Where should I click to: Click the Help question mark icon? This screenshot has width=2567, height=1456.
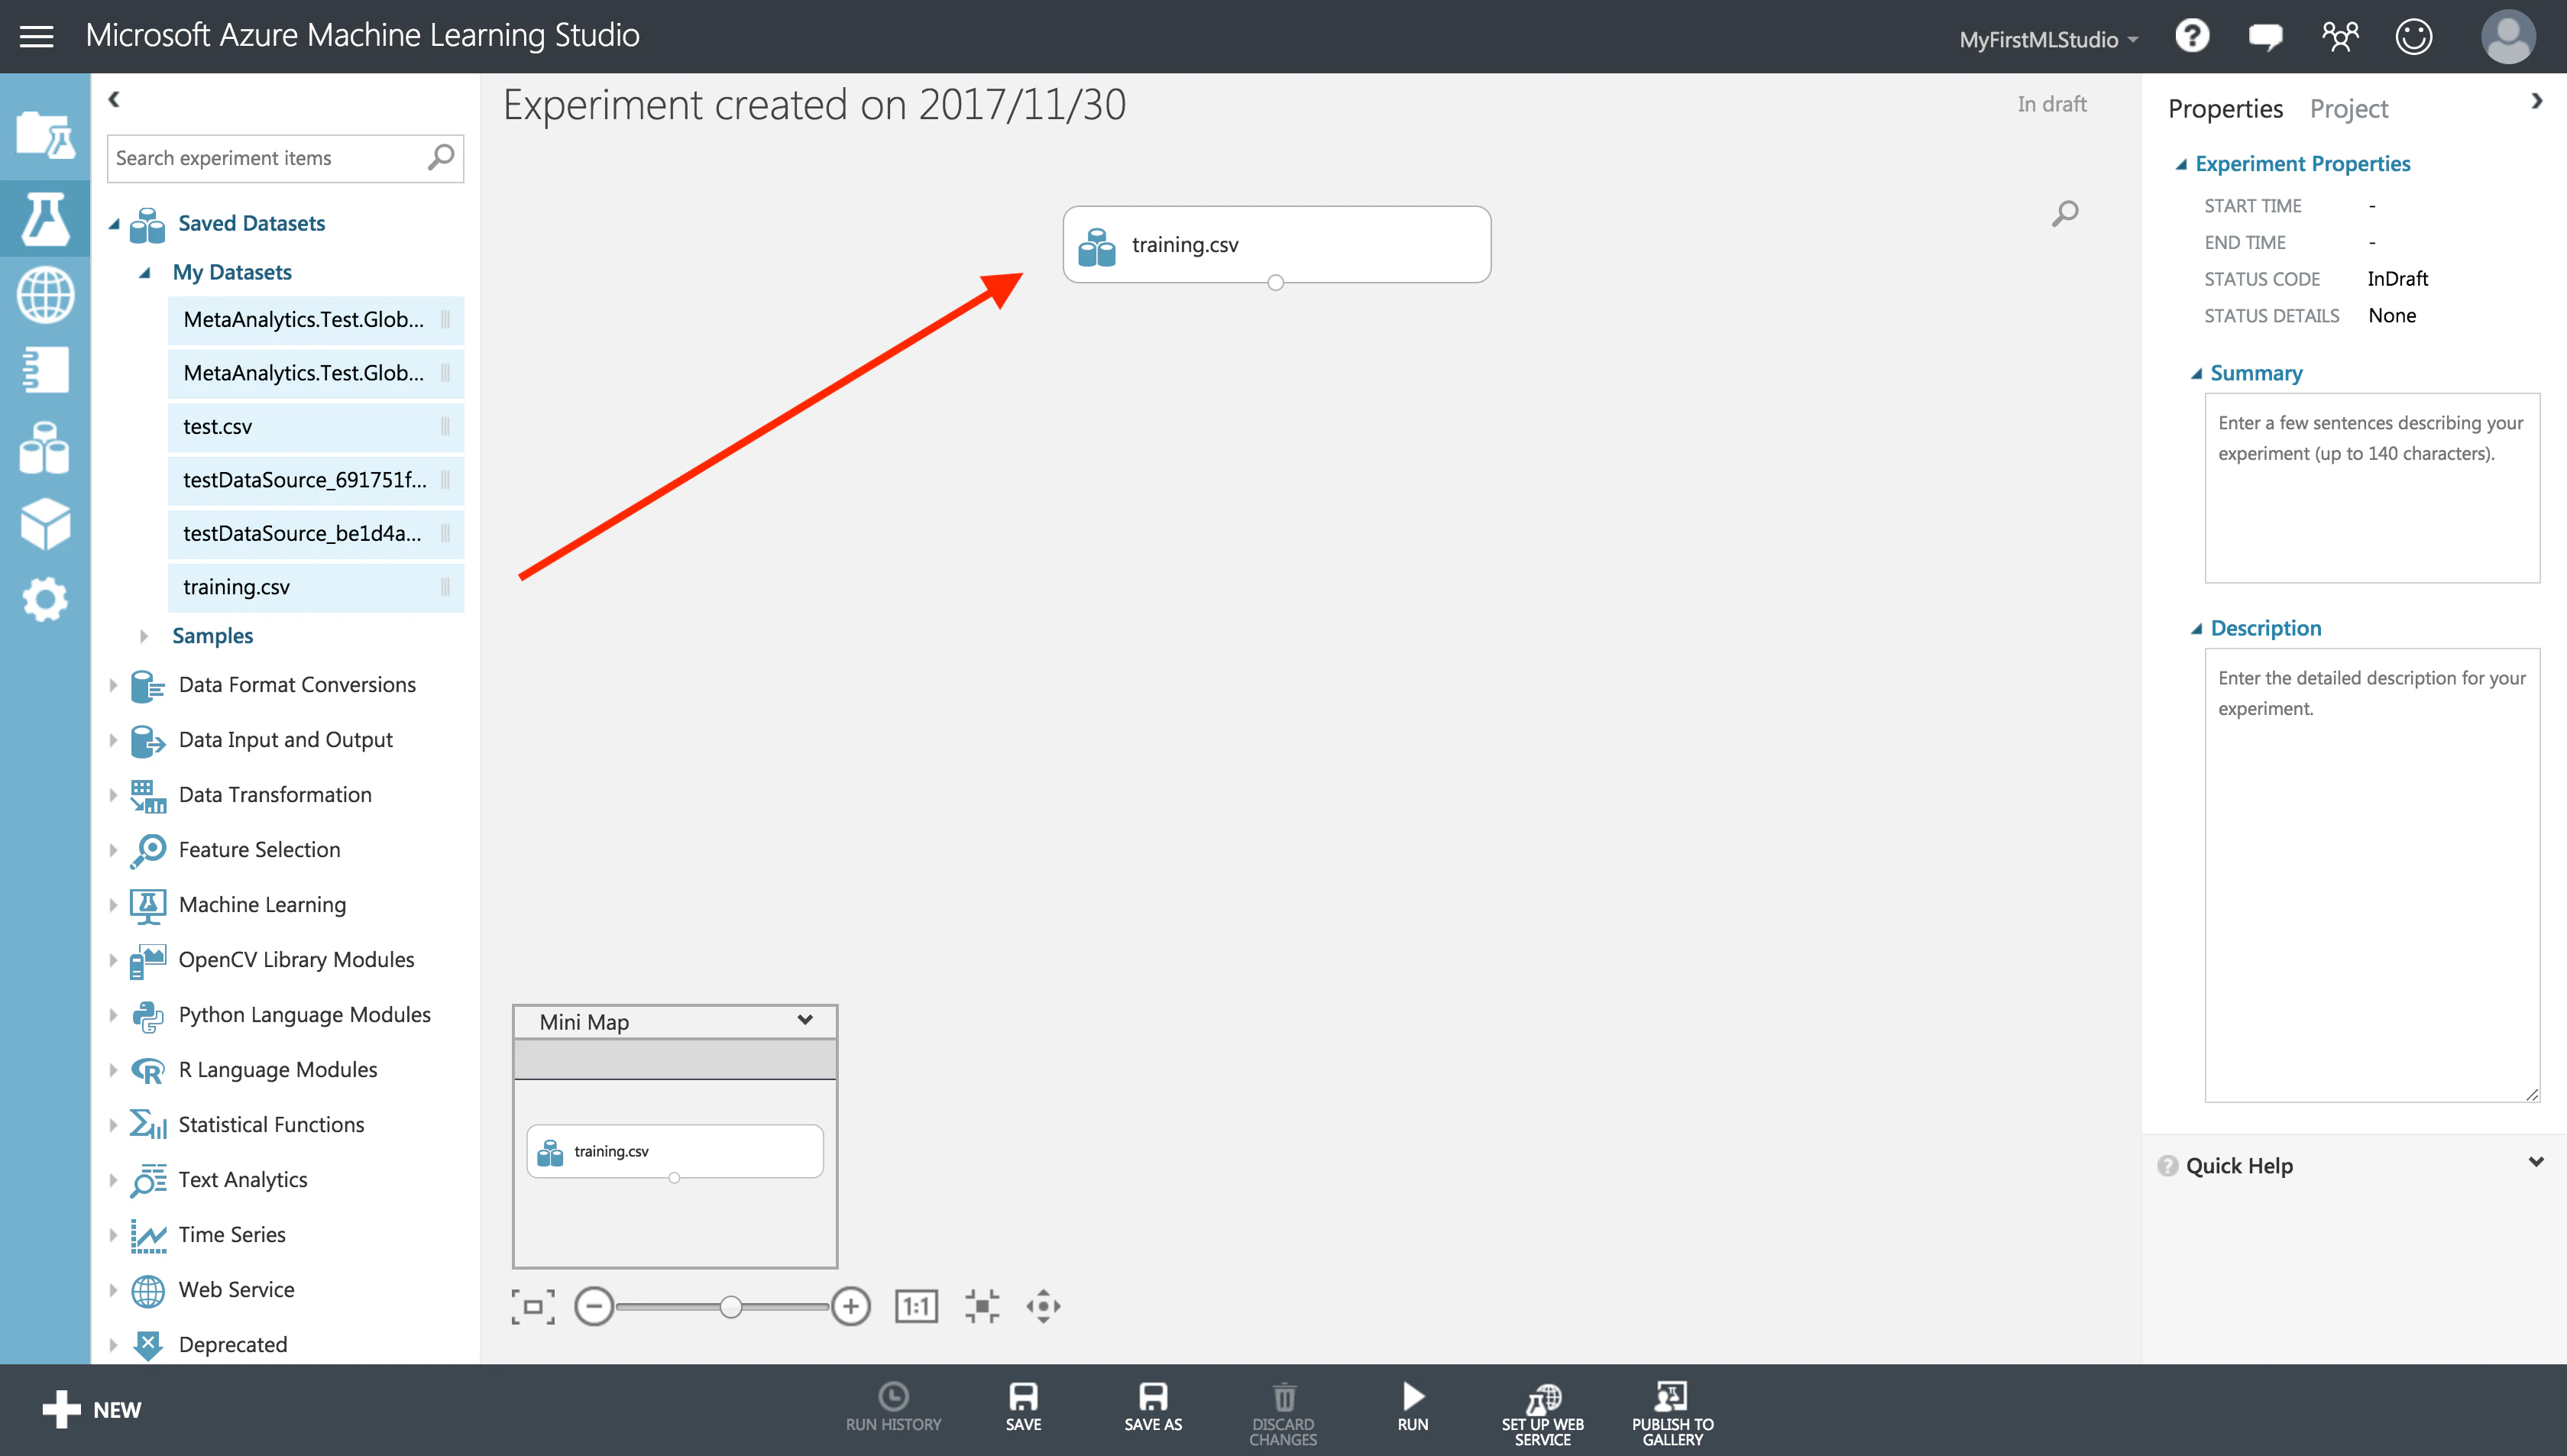[x=2192, y=37]
